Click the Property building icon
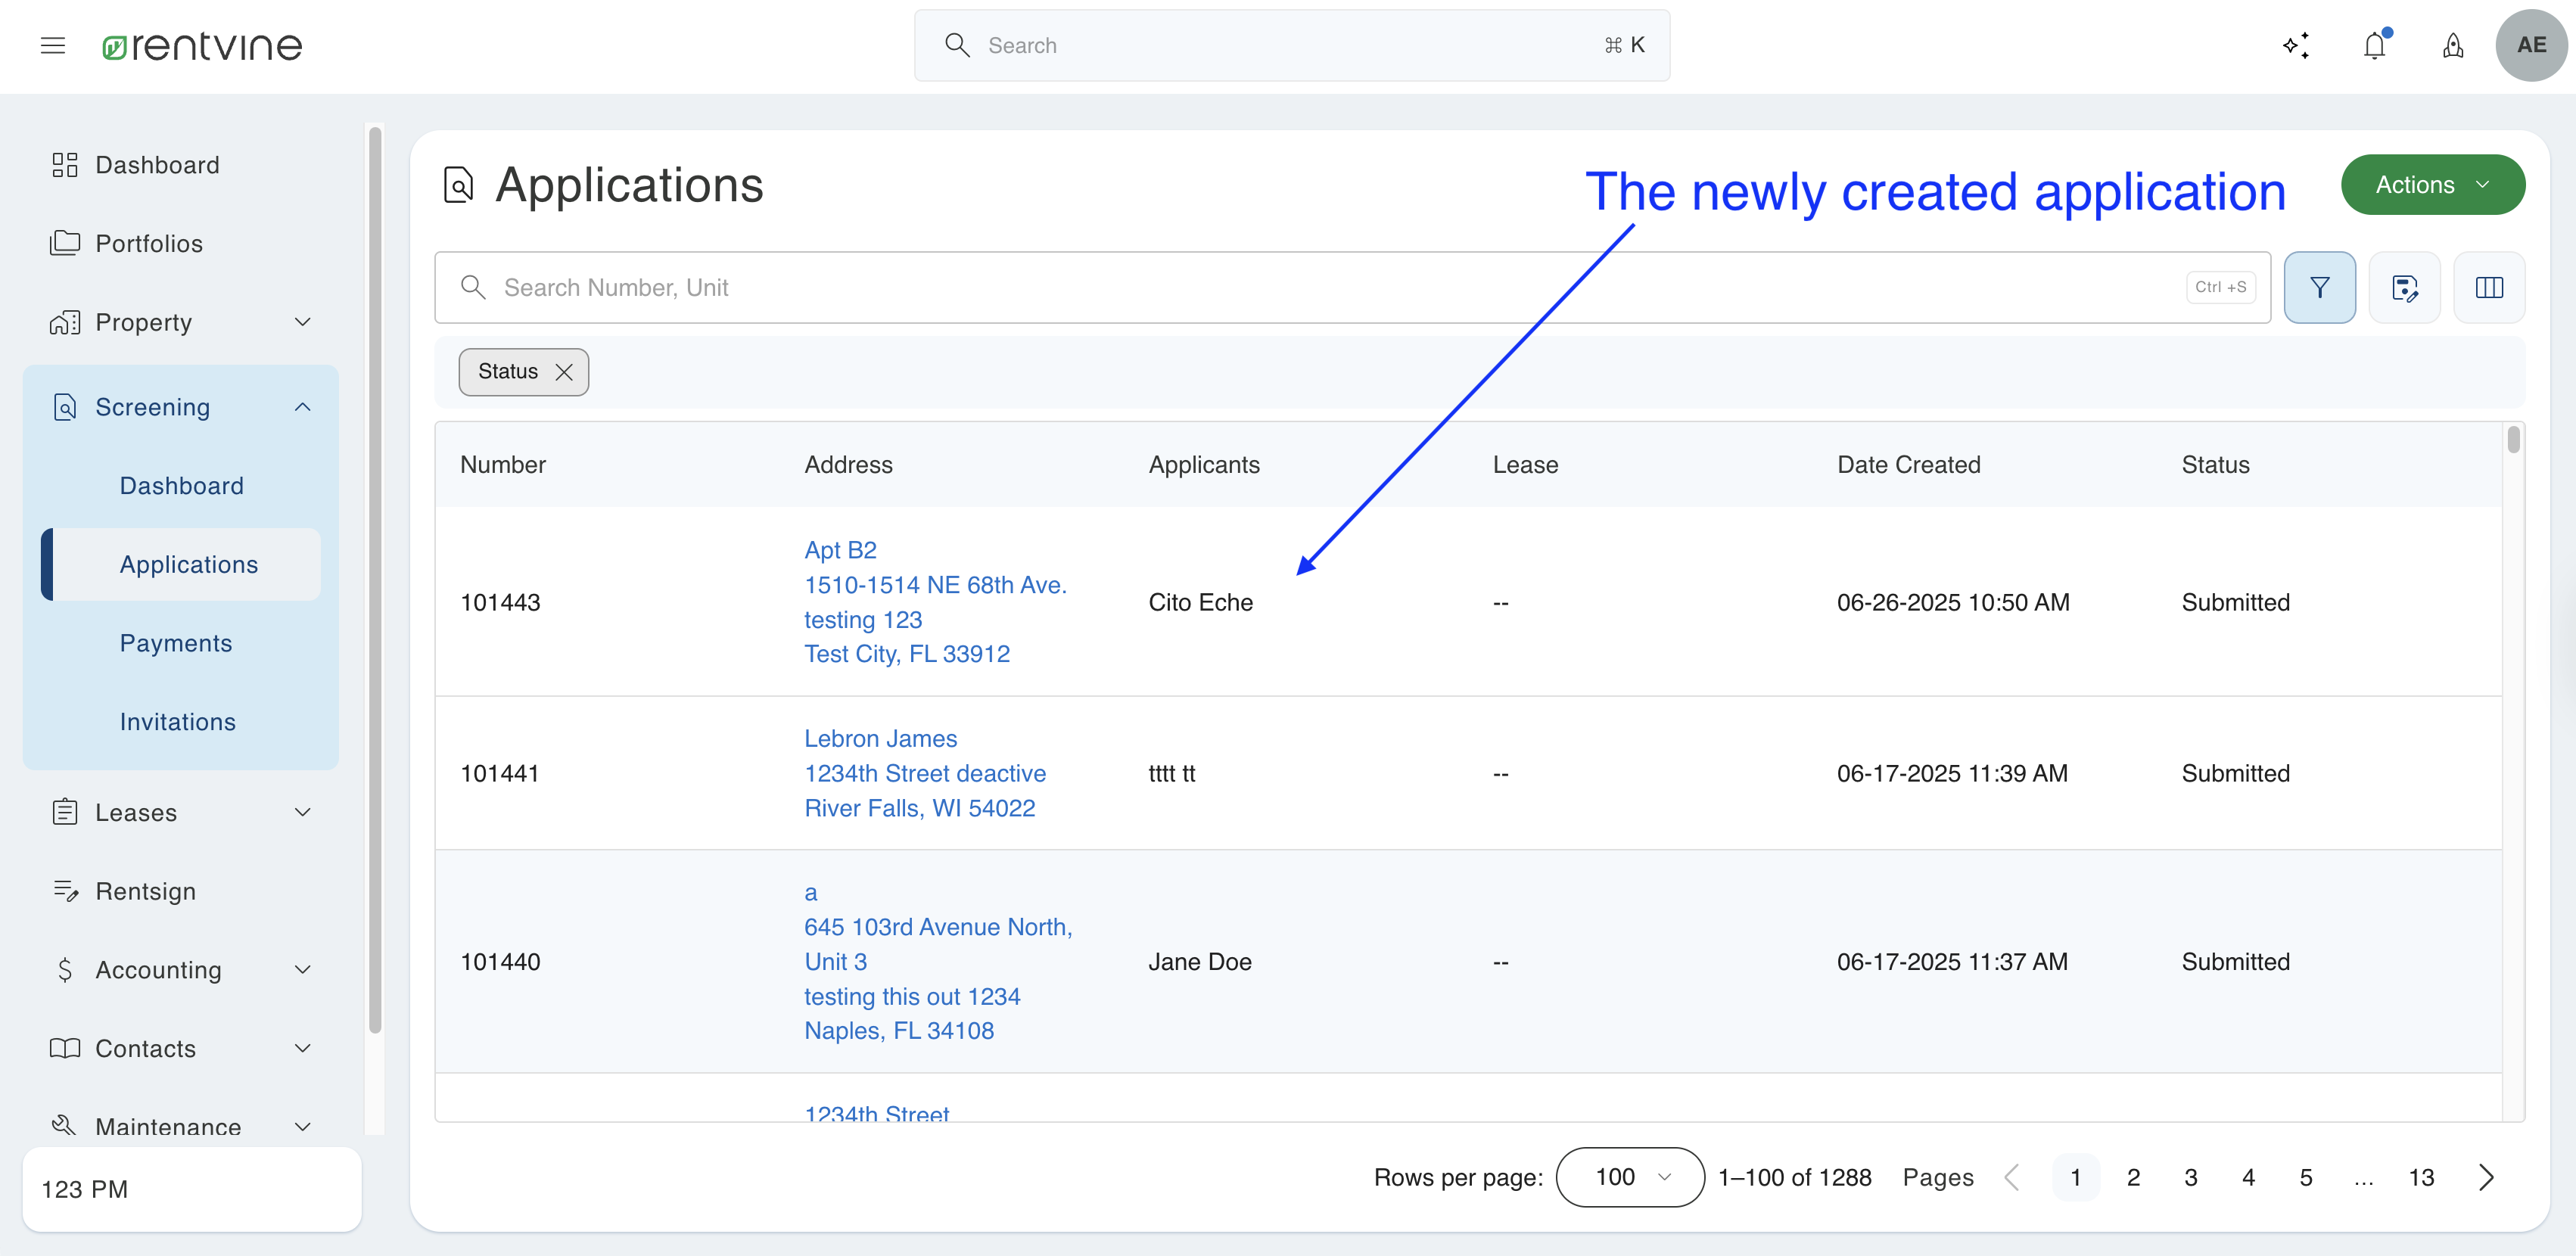 (65, 322)
